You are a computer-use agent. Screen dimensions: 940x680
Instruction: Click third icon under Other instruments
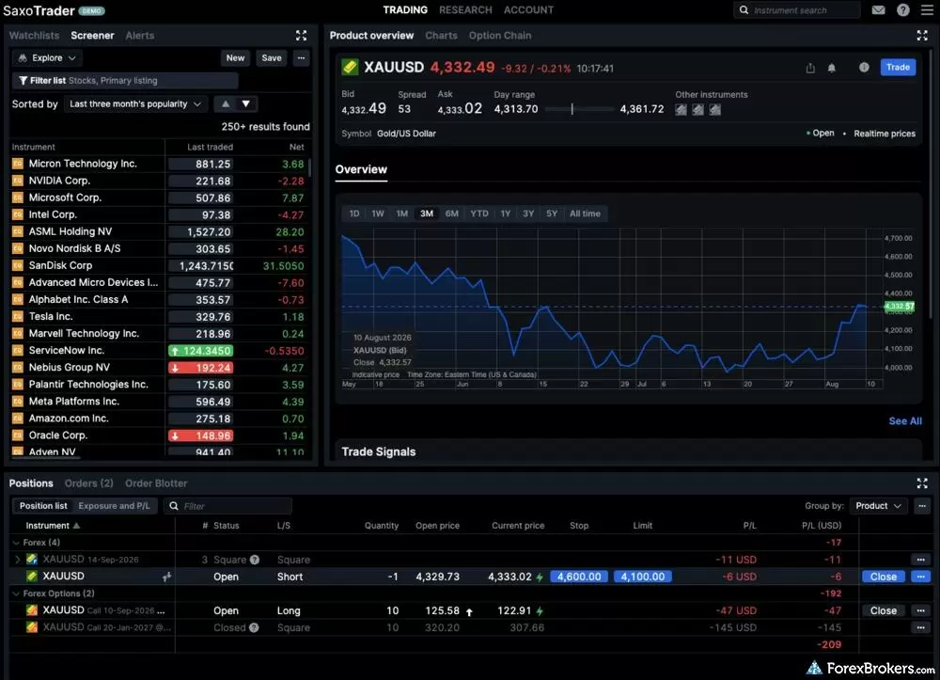click(x=714, y=109)
